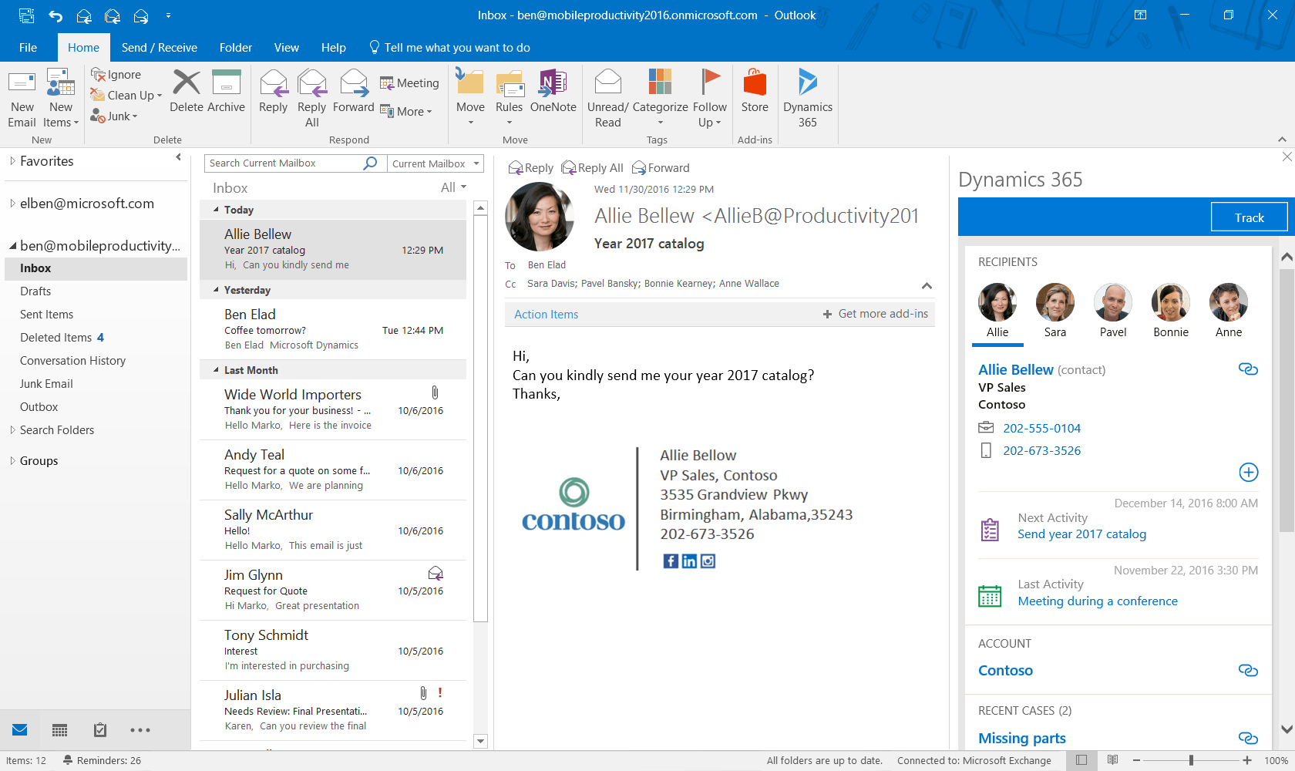This screenshot has width=1295, height=771.
Task: Expand the Favorites section
Action: [12, 160]
